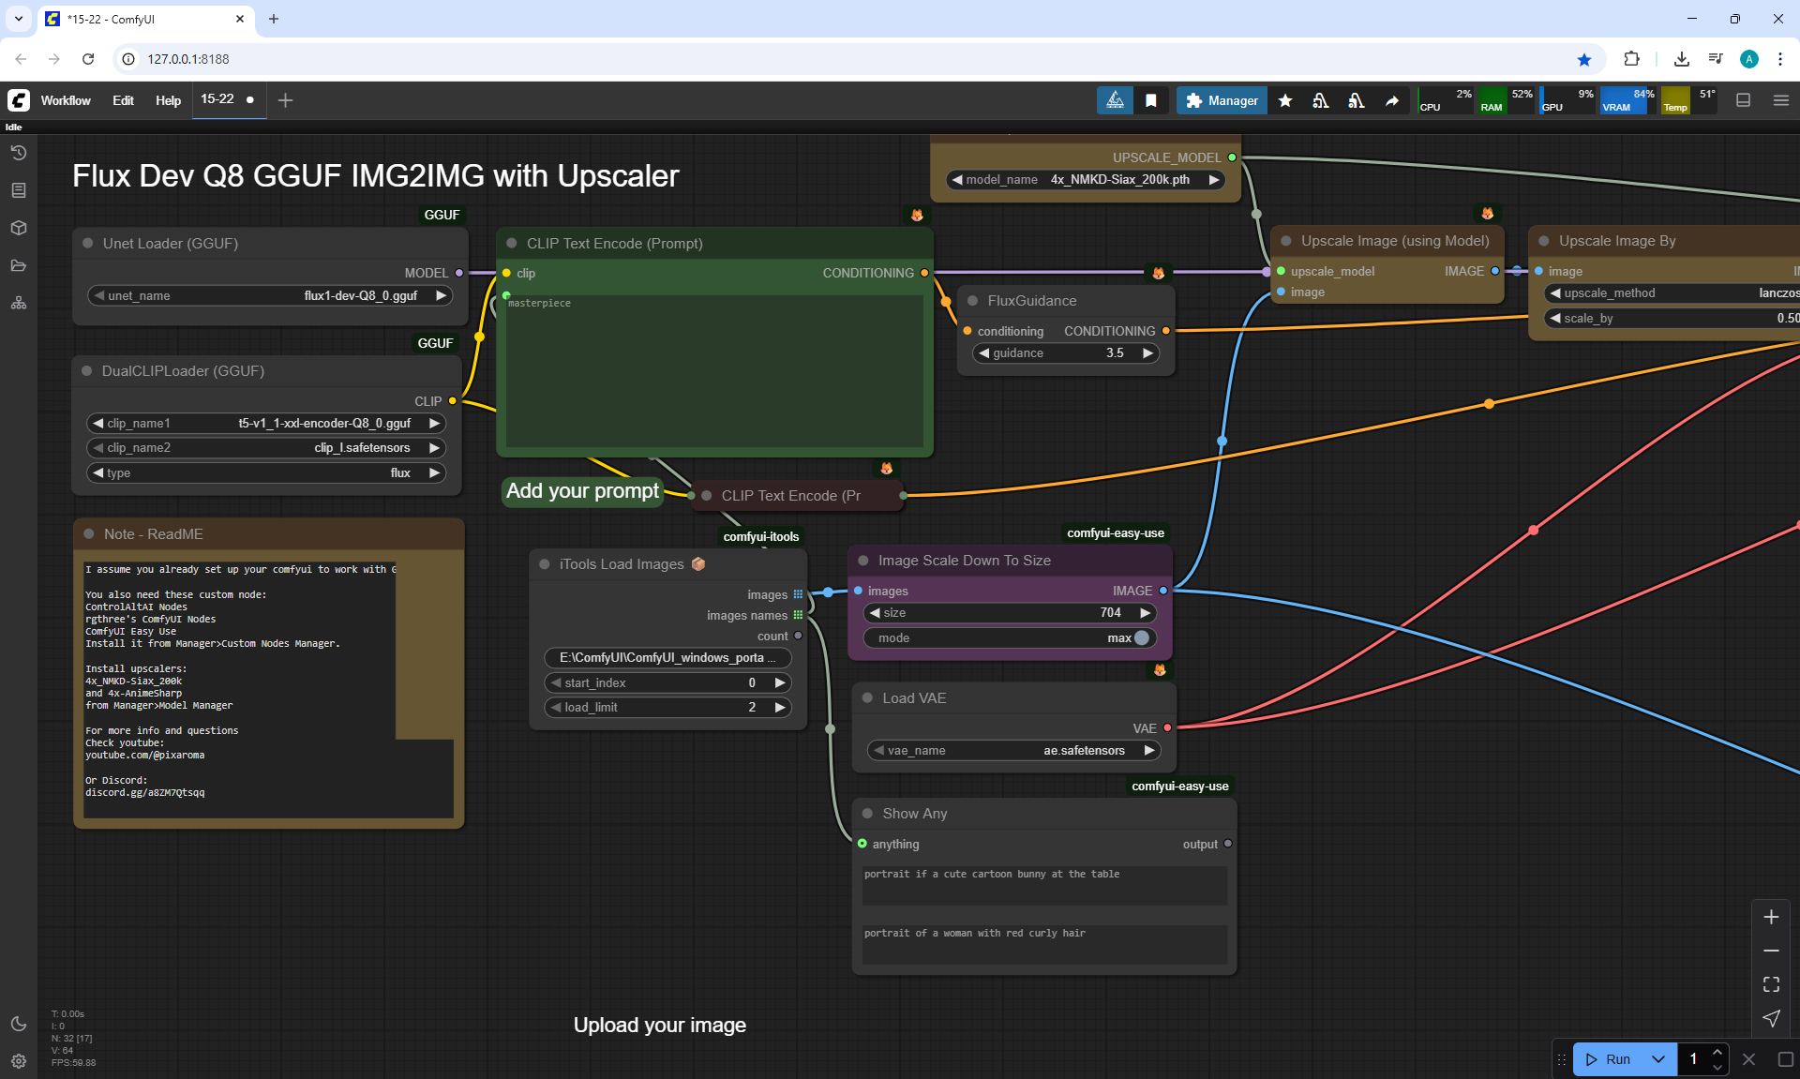Click fit-to-view icon in canvas controls
This screenshot has height=1079, width=1800.
[x=1771, y=984]
